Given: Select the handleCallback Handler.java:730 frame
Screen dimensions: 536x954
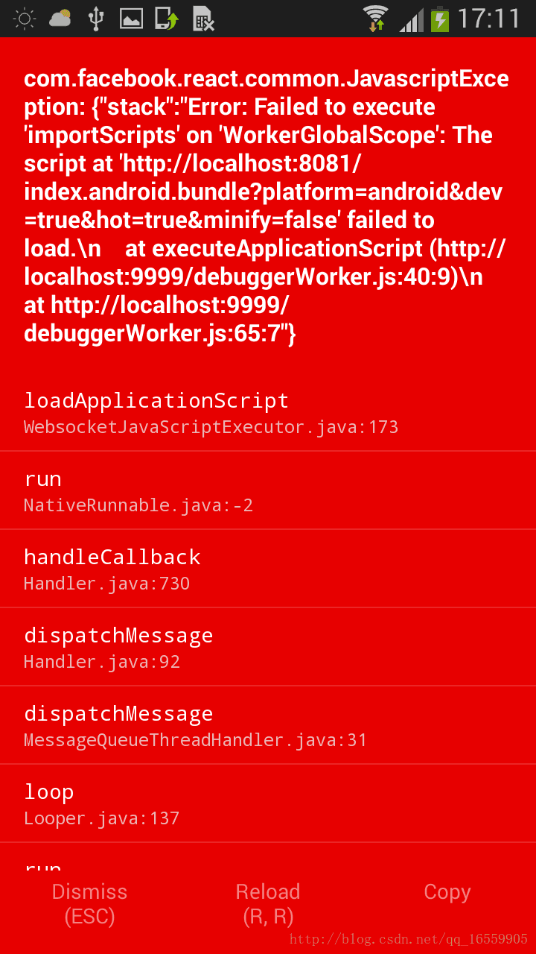Looking at the screenshot, I should (268, 569).
